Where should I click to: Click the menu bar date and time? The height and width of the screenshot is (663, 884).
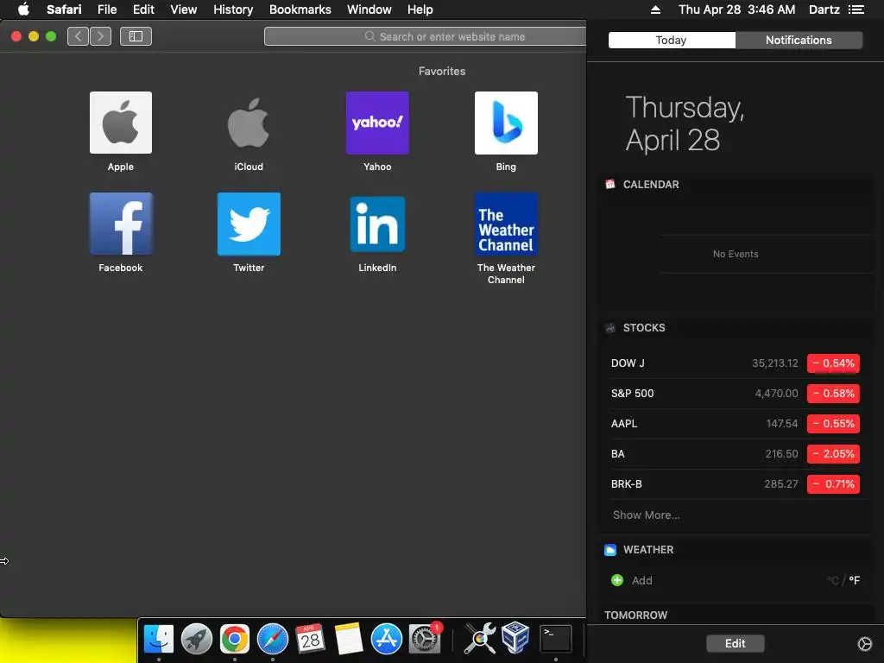pyautogui.click(x=737, y=9)
